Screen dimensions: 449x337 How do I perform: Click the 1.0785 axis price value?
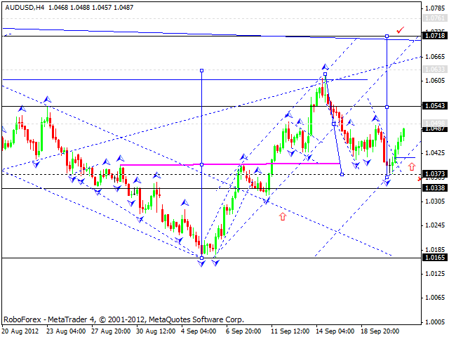tap(435, 8)
